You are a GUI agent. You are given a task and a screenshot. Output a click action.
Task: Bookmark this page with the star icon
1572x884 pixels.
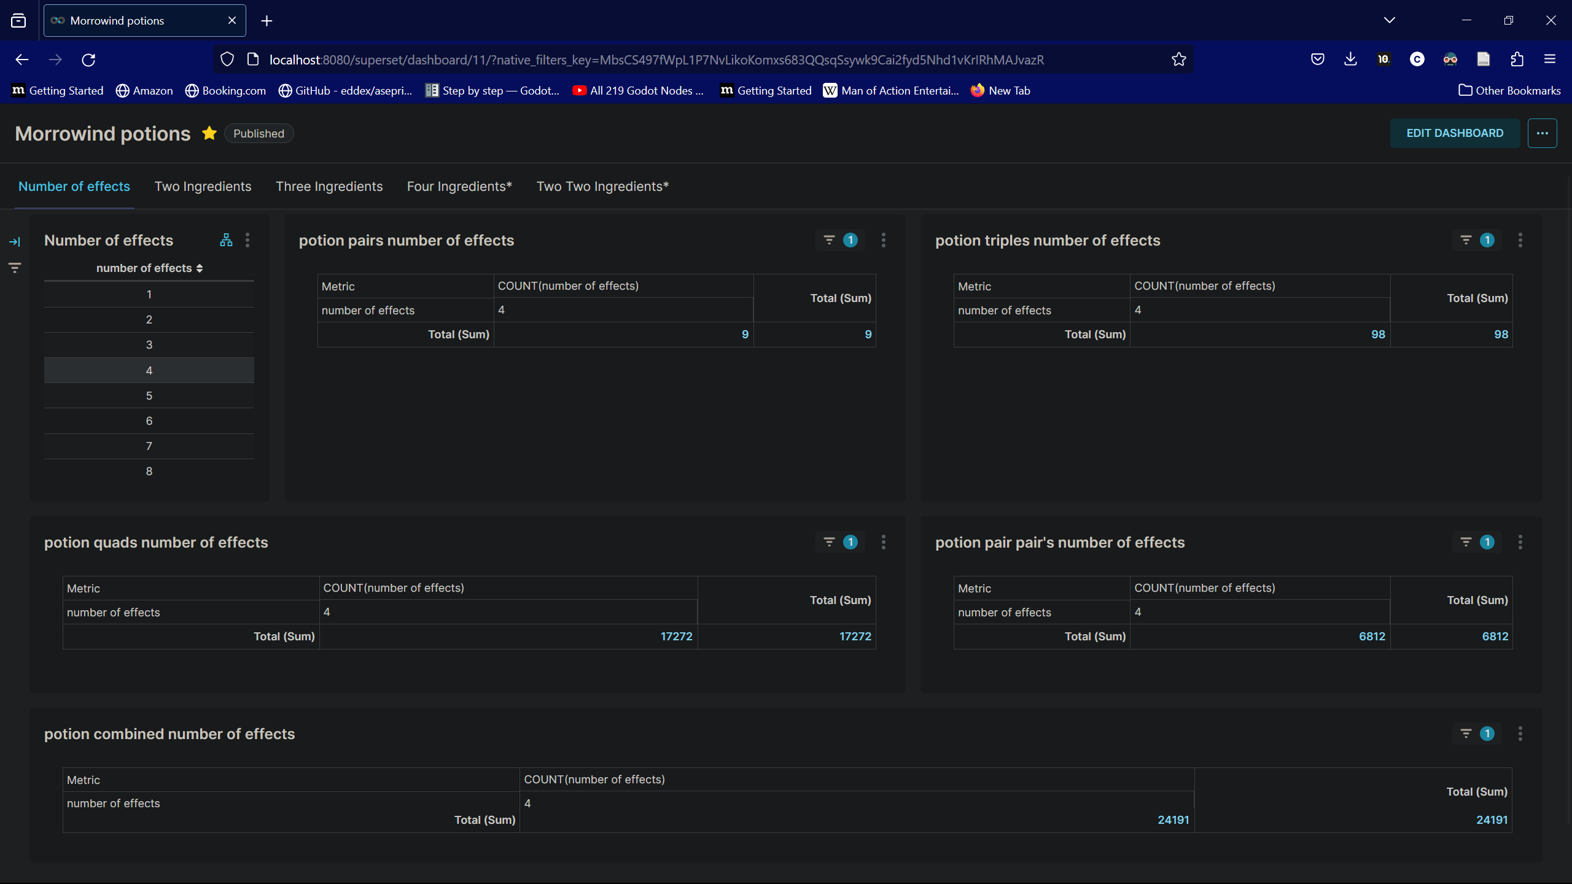tap(1178, 60)
